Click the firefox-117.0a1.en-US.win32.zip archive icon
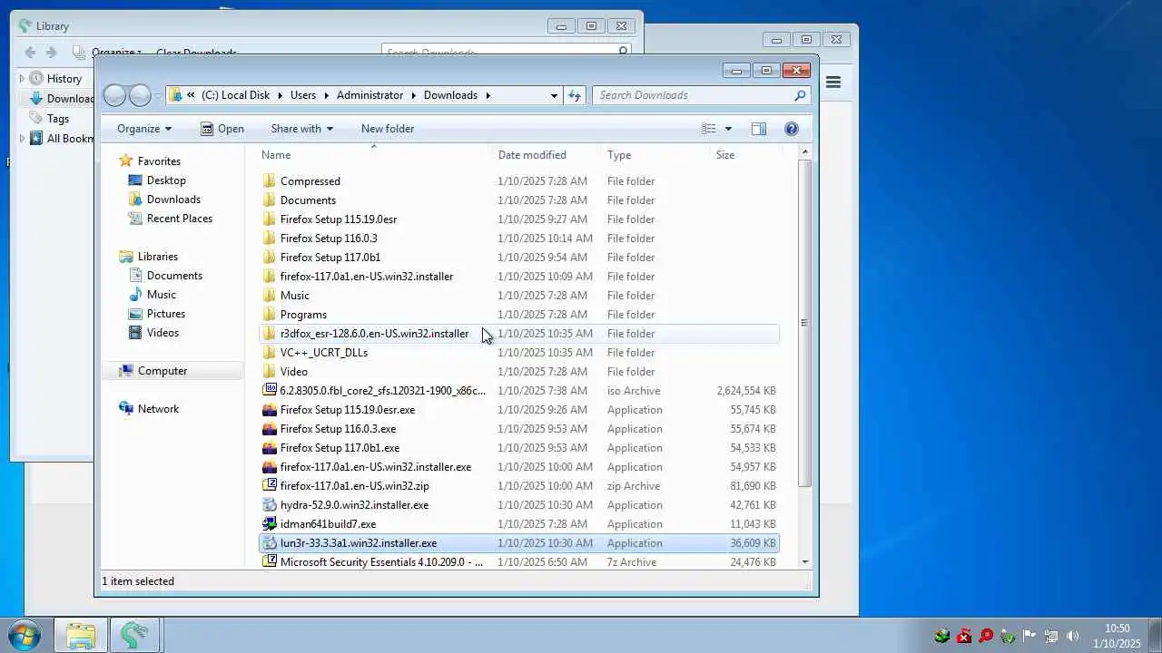1162x653 pixels. point(269,486)
